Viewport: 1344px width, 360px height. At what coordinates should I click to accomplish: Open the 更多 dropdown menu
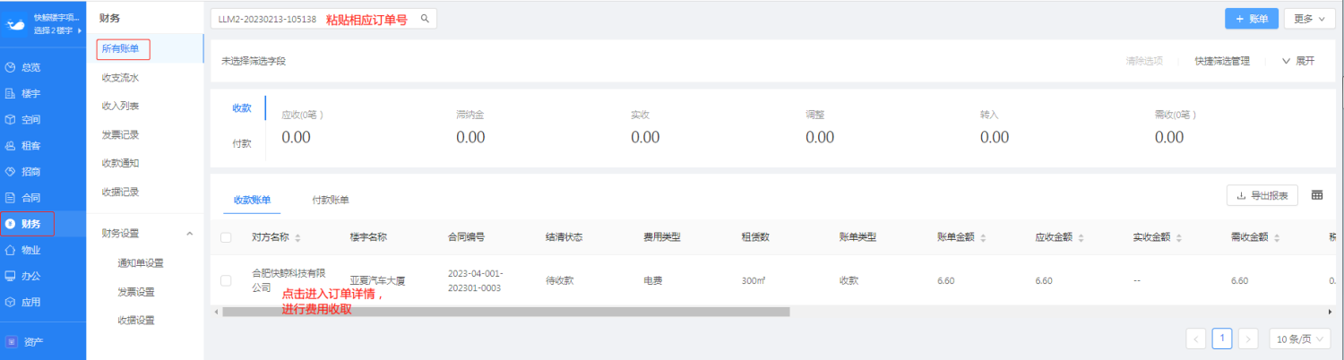1309,19
